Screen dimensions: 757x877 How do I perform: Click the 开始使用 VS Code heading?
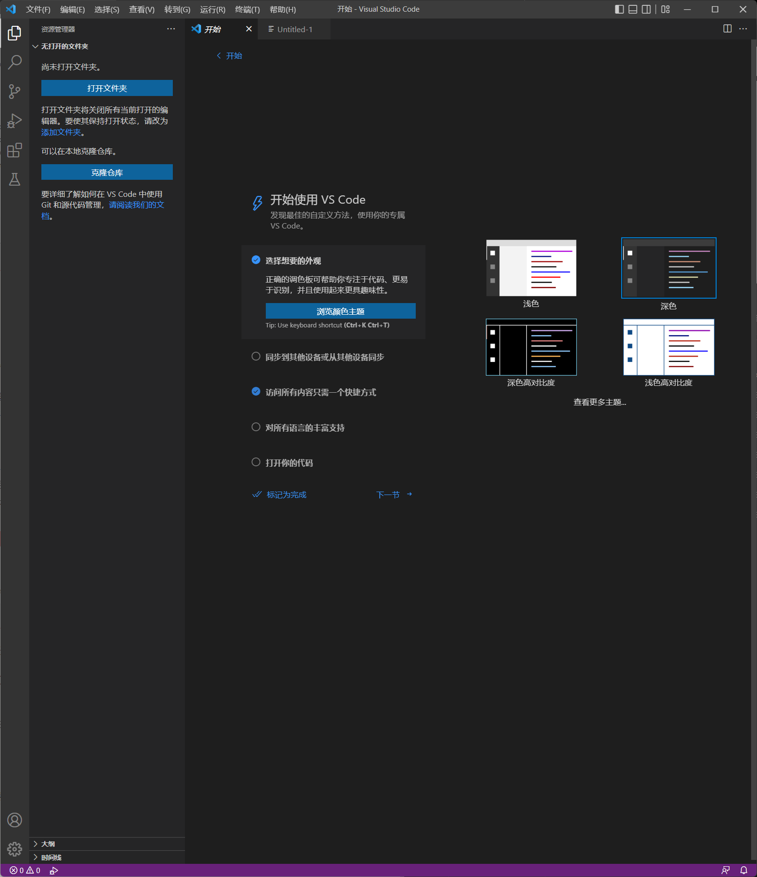pos(318,200)
